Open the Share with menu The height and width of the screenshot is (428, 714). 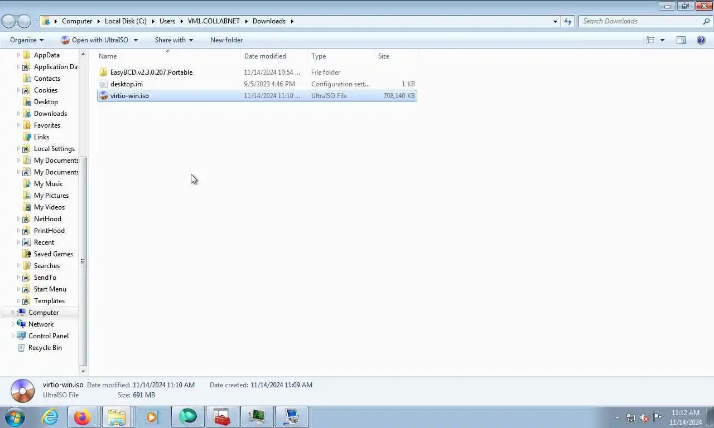[173, 40]
